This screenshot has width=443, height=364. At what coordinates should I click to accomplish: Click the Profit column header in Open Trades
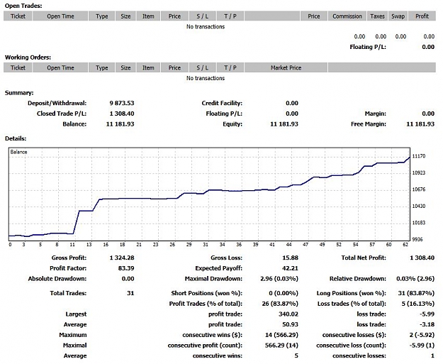[422, 16]
